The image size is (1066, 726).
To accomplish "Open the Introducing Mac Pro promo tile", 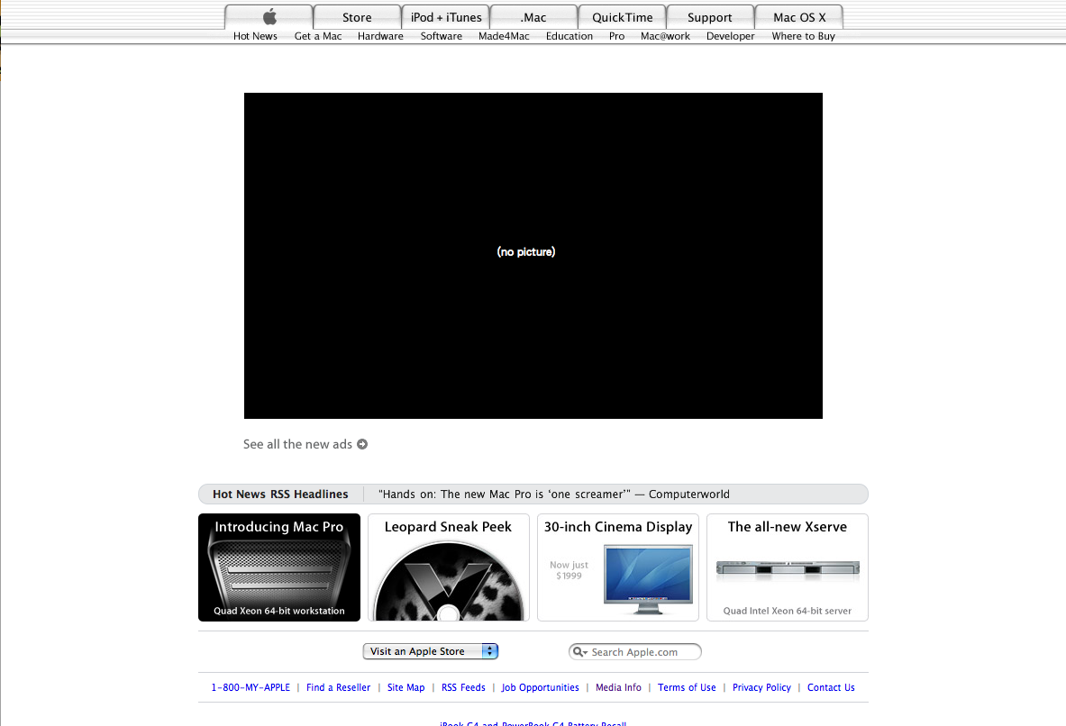I will [x=278, y=567].
